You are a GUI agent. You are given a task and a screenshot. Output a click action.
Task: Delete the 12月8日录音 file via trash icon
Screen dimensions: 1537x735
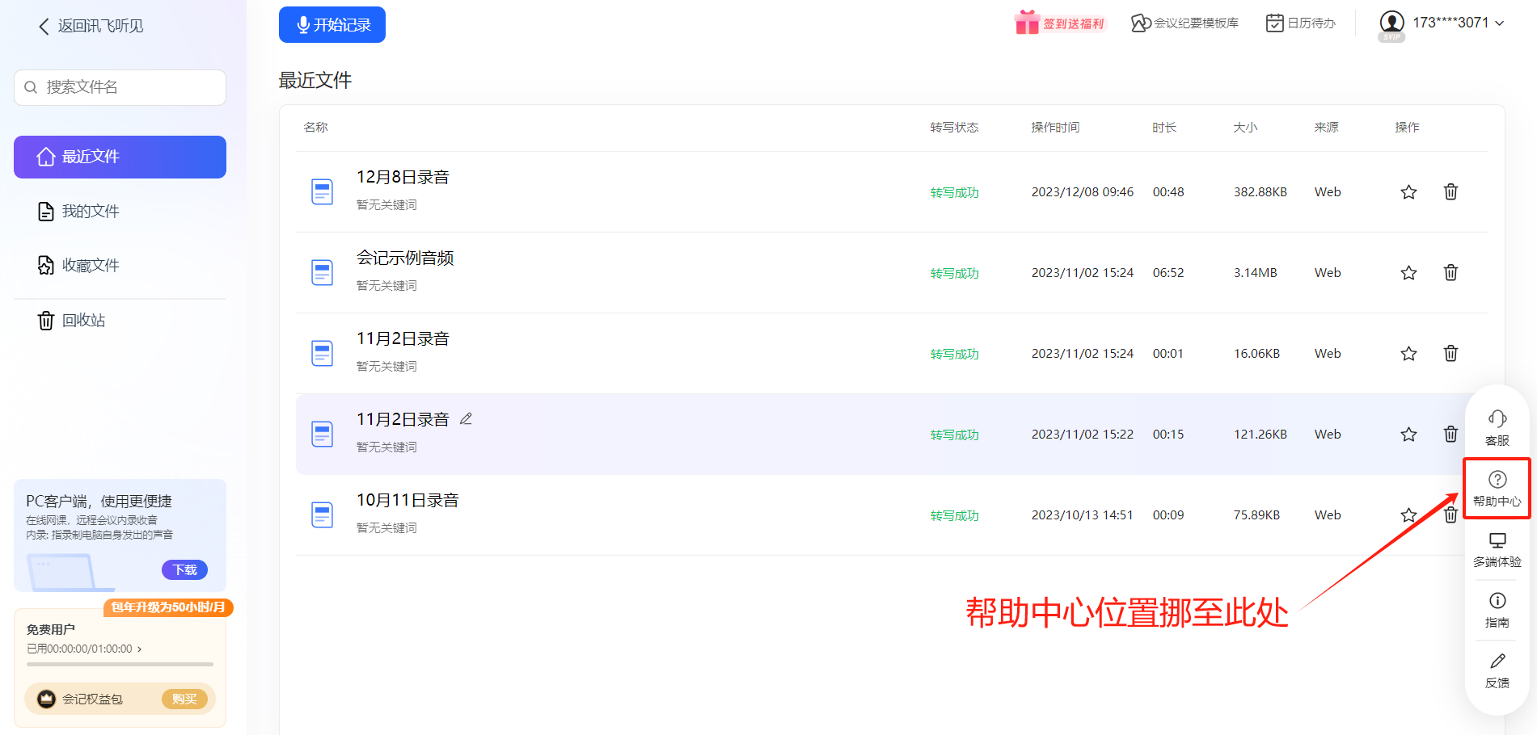pyautogui.click(x=1450, y=192)
